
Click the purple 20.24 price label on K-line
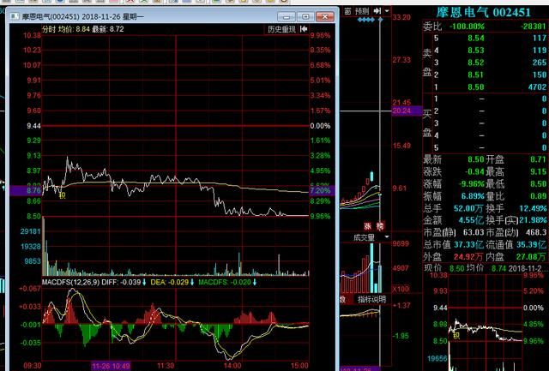(x=401, y=111)
